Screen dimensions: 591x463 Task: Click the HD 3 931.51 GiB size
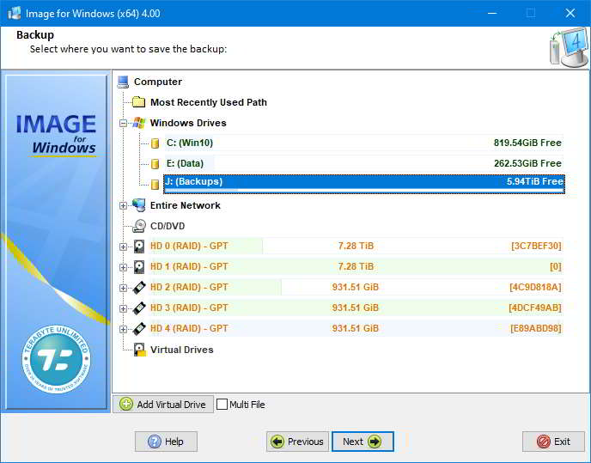(x=355, y=308)
